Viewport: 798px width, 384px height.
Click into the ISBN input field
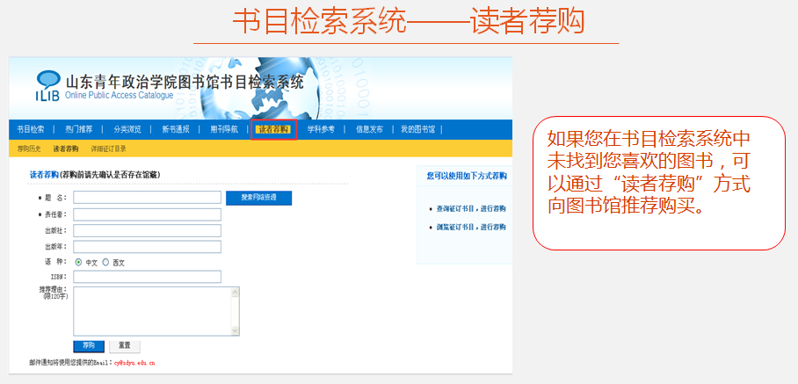147,277
